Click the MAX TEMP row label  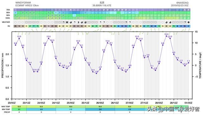pos(6,106)
